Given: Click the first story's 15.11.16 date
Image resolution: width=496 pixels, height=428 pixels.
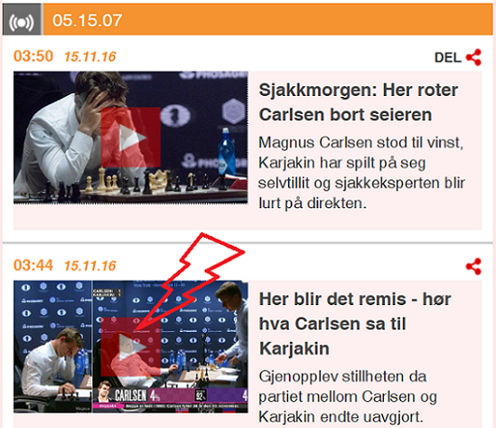Looking at the screenshot, I should (91, 57).
